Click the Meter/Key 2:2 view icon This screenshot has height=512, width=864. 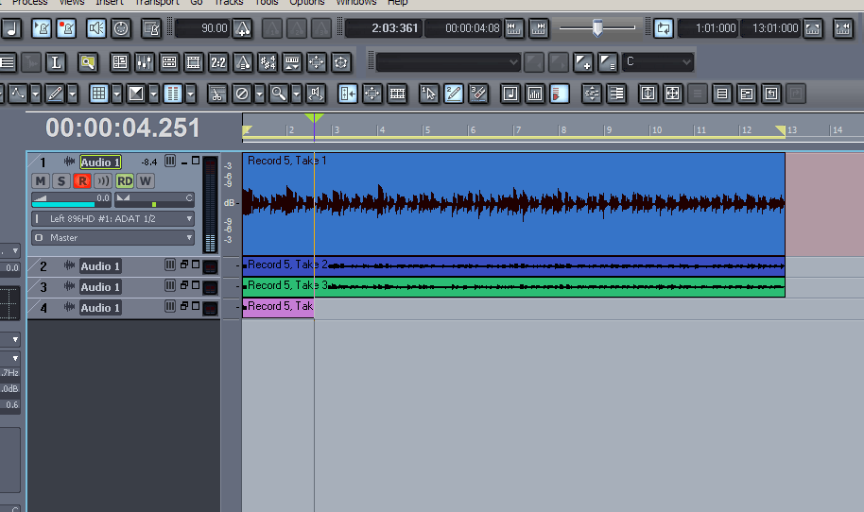217,63
